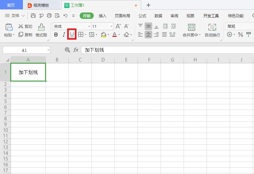Open the number format 常规 dropdown
This screenshot has width=254, height=174.
(240, 26)
